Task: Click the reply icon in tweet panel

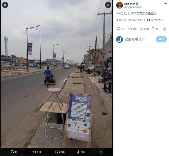Action: [x=119, y=29]
